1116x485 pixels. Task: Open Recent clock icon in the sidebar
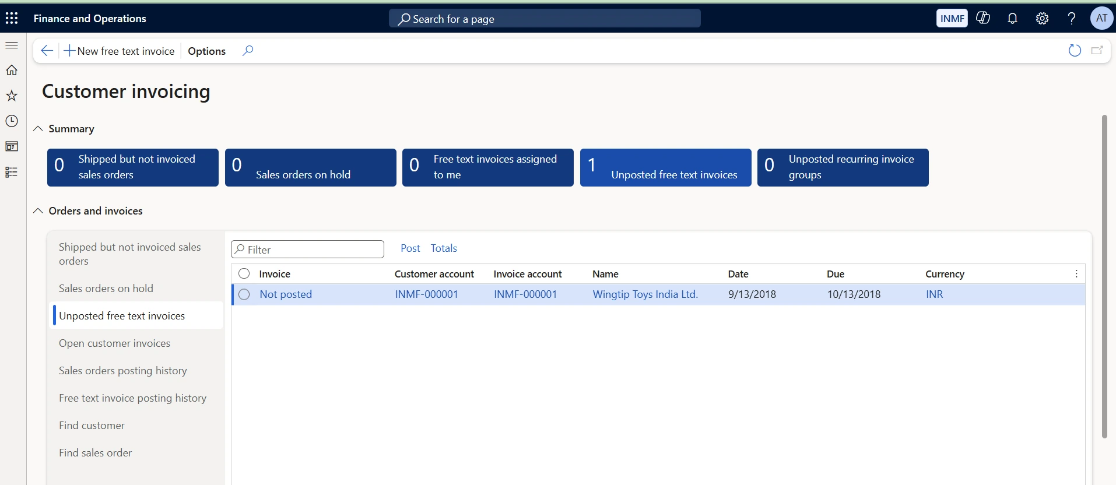tap(12, 121)
